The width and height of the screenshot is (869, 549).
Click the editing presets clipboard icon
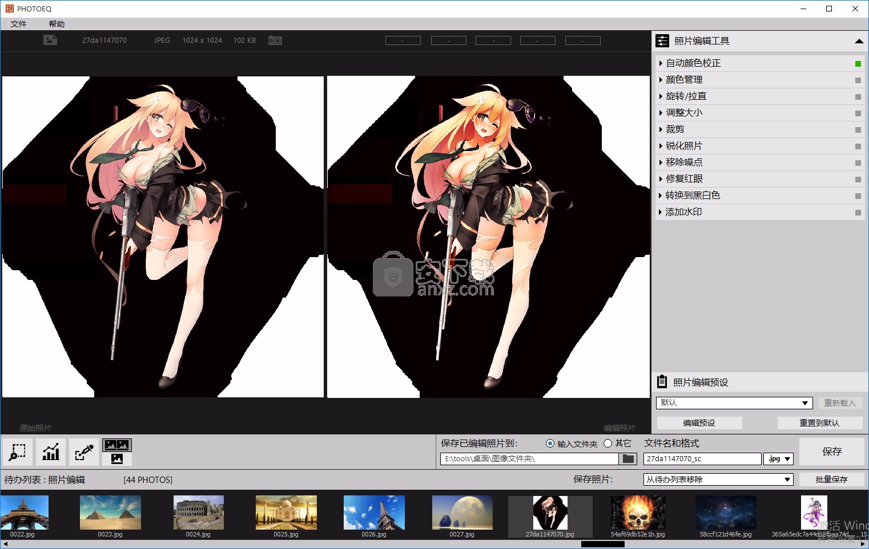(662, 381)
